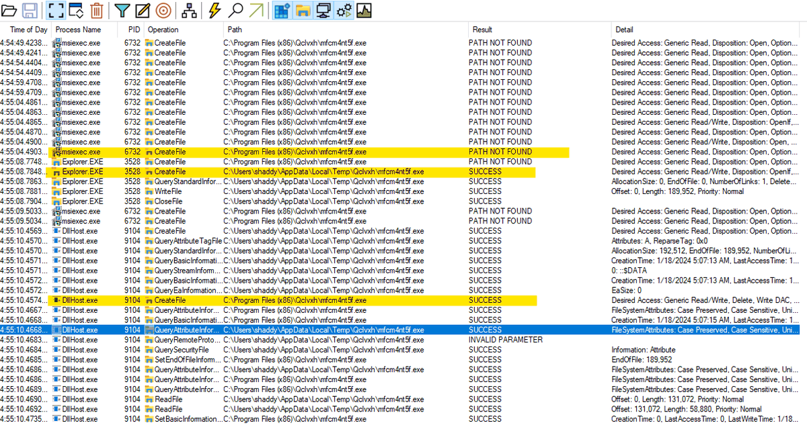
Task: Select the row at time 4:54:49.4238
Action: 403,43
